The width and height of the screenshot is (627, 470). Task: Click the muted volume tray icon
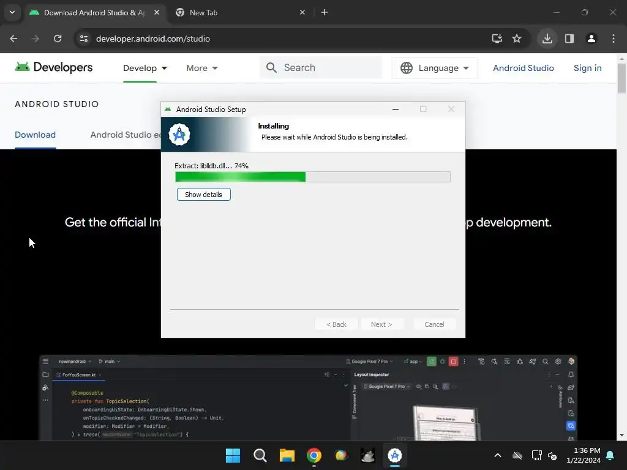click(553, 455)
